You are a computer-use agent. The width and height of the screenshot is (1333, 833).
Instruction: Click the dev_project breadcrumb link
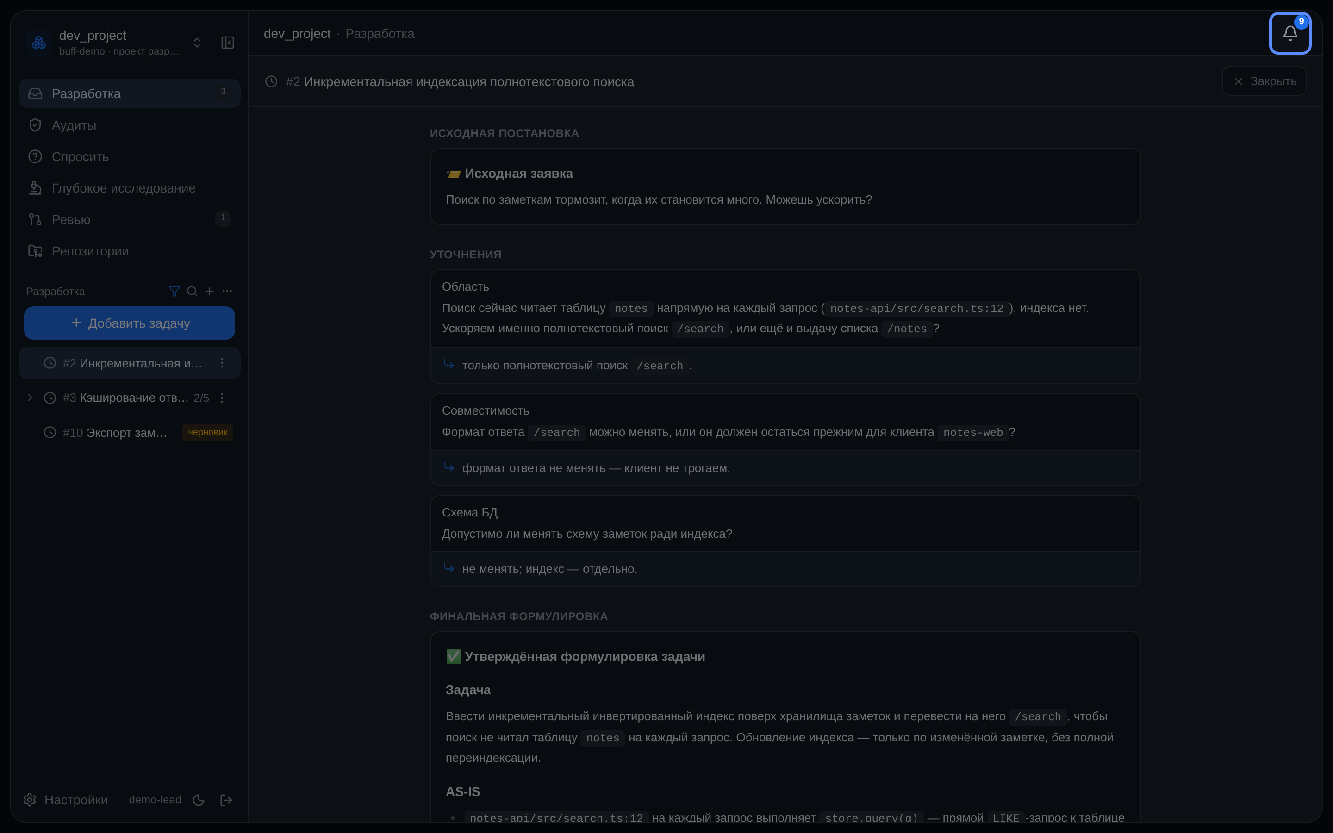[x=297, y=34]
